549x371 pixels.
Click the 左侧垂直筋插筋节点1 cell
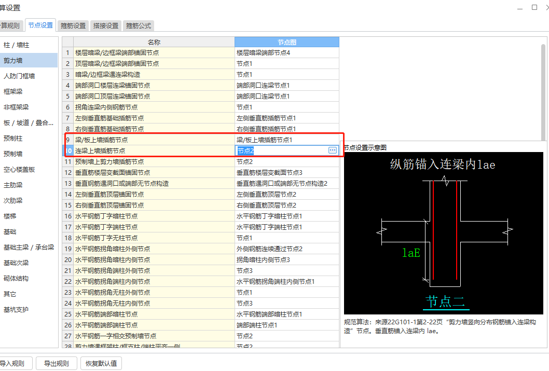coord(287,118)
